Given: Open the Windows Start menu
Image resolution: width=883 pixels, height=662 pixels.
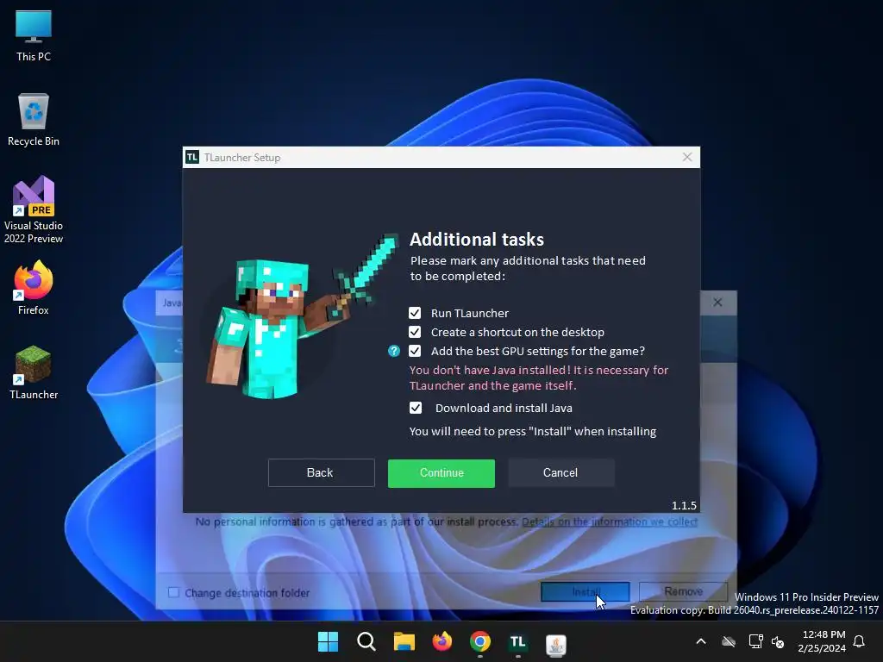Looking at the screenshot, I should point(328,641).
